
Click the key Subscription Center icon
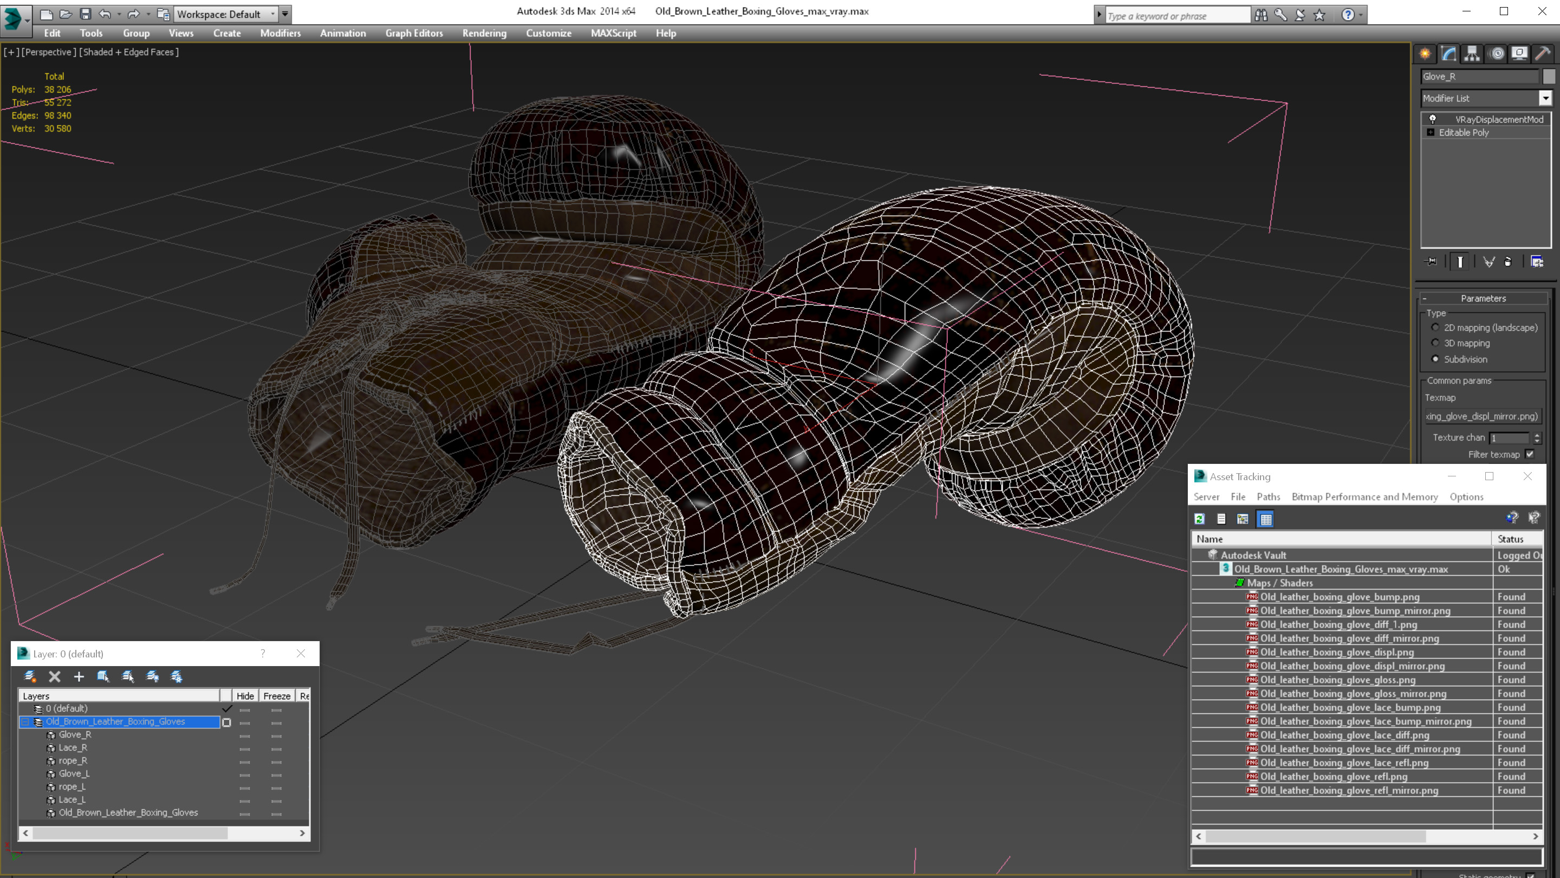[1280, 15]
